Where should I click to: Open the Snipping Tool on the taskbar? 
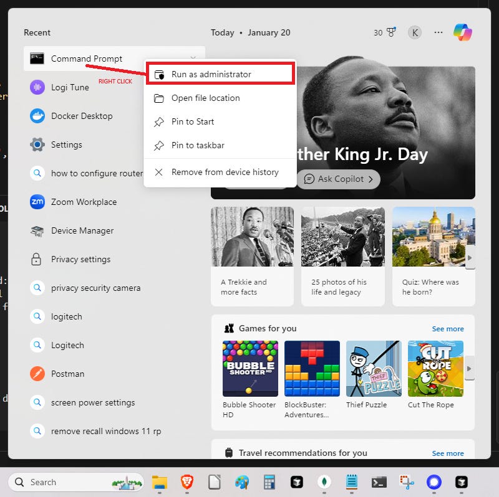407,482
